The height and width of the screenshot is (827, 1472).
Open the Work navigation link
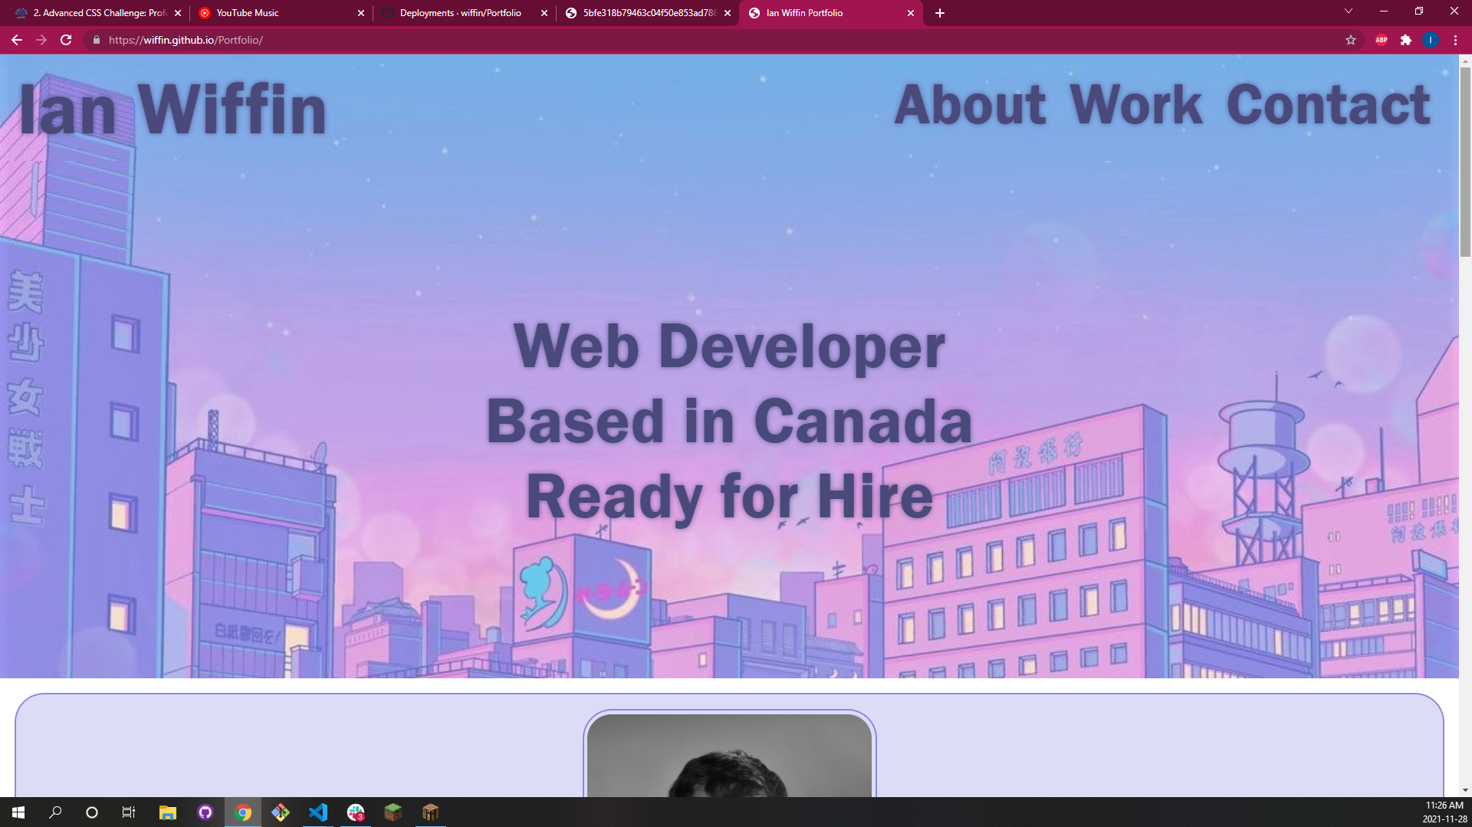click(x=1137, y=106)
